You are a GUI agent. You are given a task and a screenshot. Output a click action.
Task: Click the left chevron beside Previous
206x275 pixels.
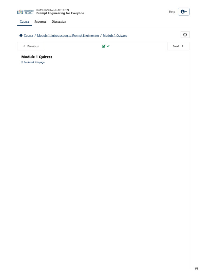24,46
